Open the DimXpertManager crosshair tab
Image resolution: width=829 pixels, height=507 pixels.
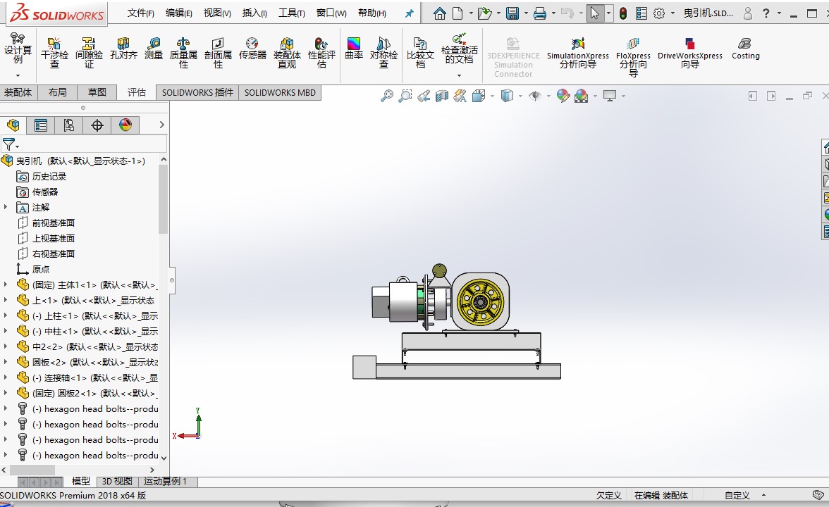click(97, 125)
